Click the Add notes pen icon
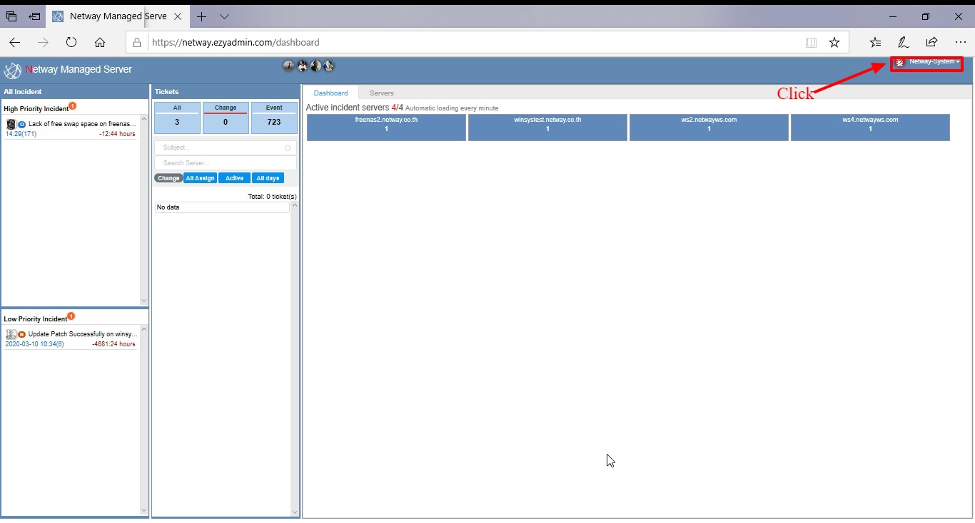 tap(904, 43)
